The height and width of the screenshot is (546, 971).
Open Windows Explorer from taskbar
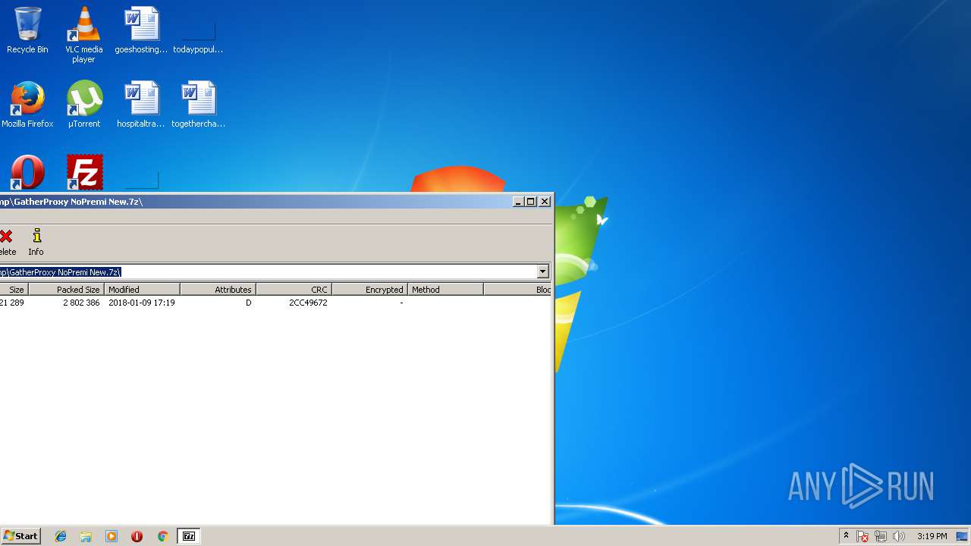pyautogui.click(x=86, y=536)
